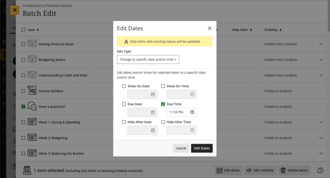330x178 pixels.
Task: Open the help question mark icon
Action: pyautogui.click(x=320, y=170)
